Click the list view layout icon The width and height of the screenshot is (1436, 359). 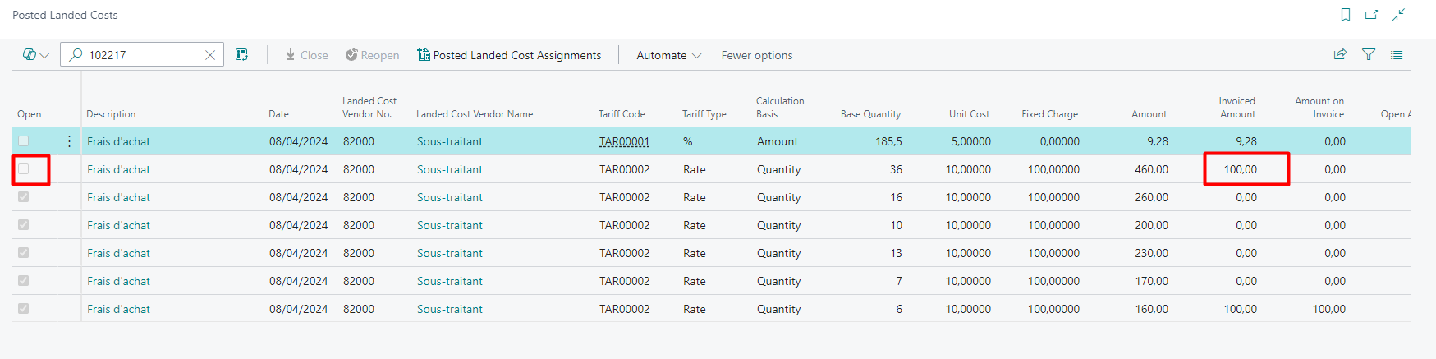tap(1397, 55)
